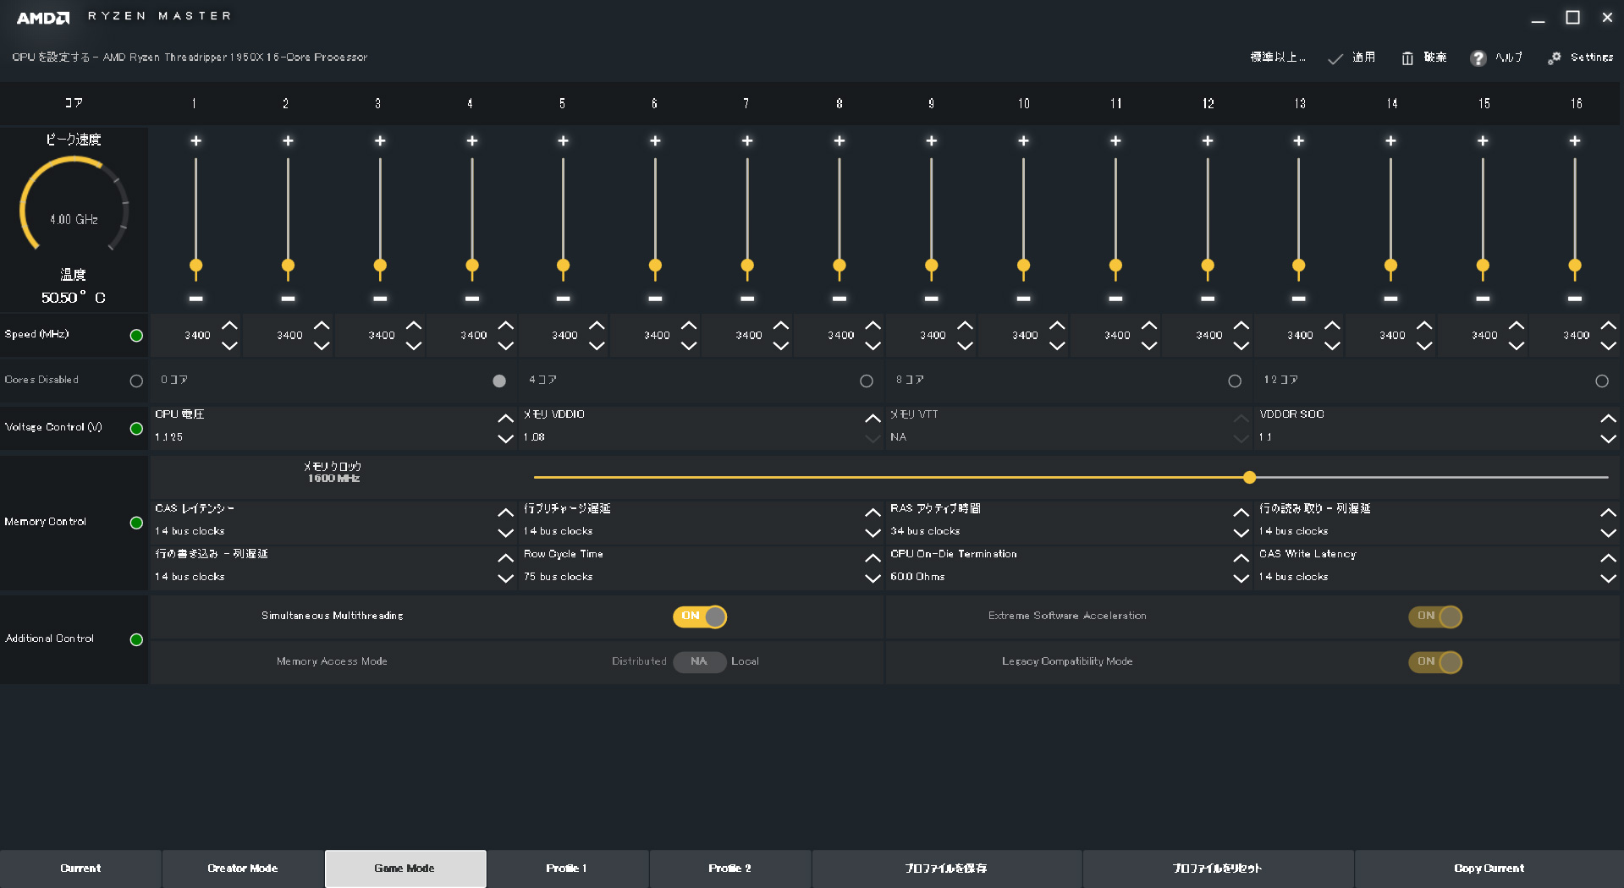
Task: Toggle Simultaneous Multithreading switch
Action: tap(699, 617)
